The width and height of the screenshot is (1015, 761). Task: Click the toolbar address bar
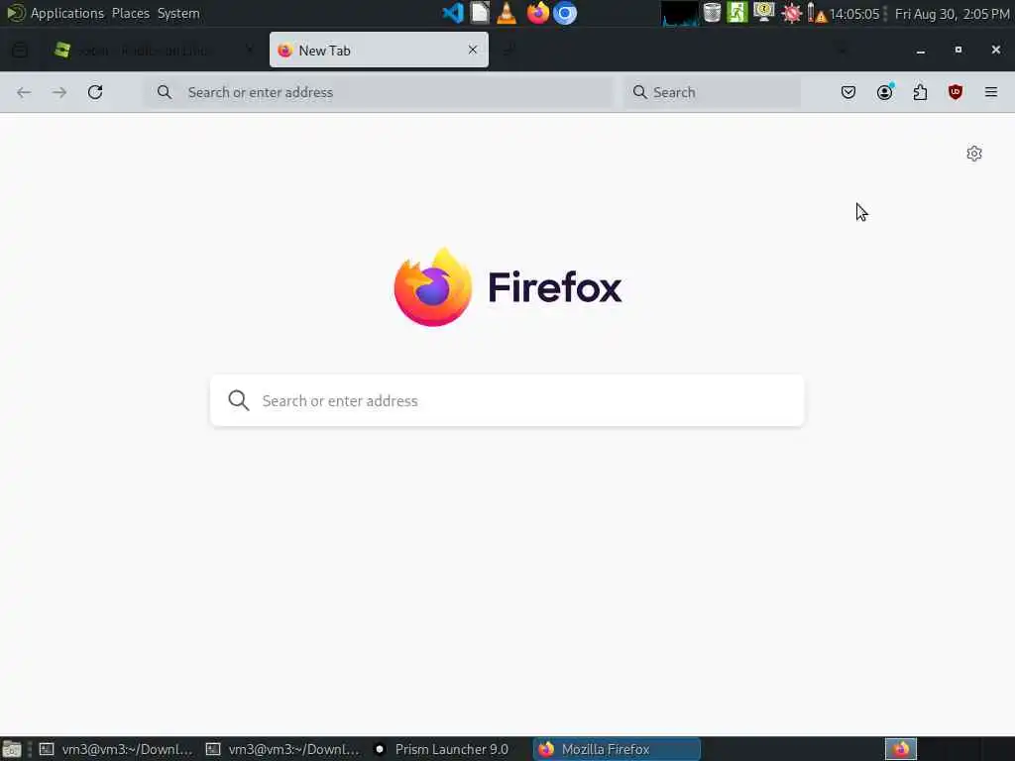(379, 92)
